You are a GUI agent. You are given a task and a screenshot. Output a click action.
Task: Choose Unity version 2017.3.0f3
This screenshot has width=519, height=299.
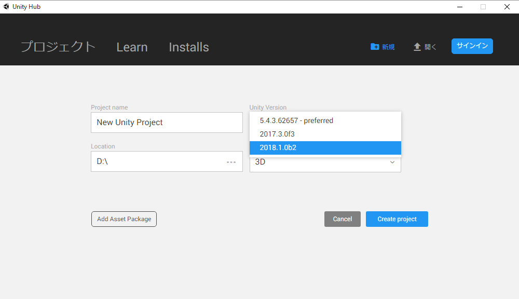(325, 134)
